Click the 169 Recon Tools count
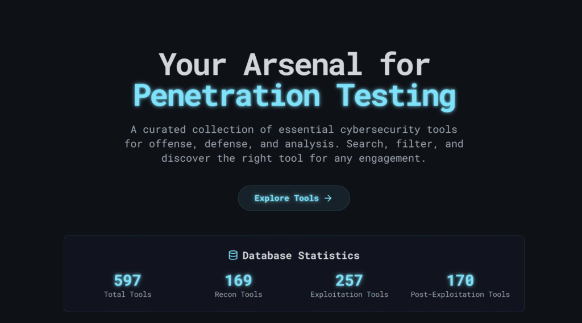This screenshot has height=323, width=582. [238, 280]
